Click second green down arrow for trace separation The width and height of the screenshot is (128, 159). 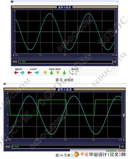64,73
